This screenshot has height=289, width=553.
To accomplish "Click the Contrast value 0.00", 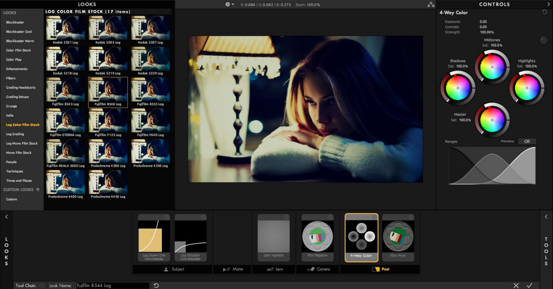I will click(483, 27).
